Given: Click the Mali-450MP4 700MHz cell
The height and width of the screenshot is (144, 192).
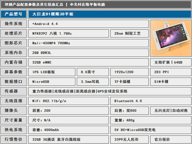Looking at the screenshot, I should [x=88, y=43].
